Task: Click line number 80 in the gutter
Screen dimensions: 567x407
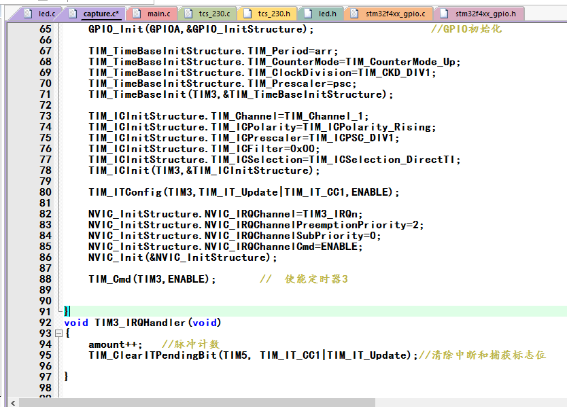Action: tap(46, 192)
